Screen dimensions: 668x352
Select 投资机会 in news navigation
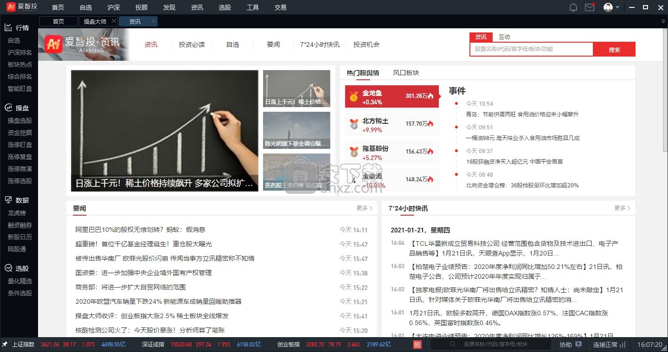point(366,45)
